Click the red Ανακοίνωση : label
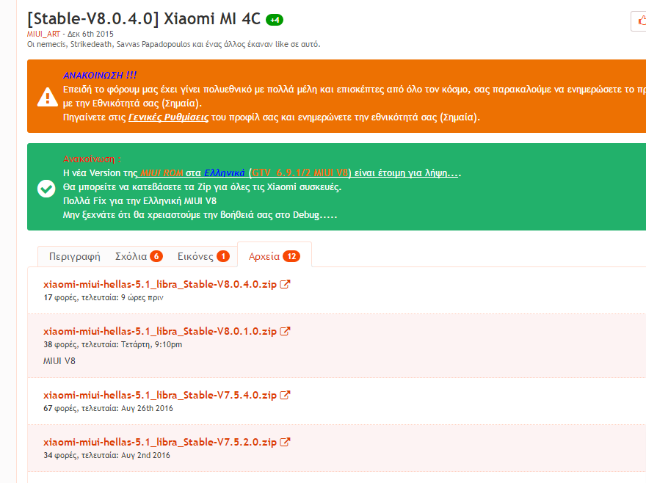646x483 pixels. click(x=92, y=159)
